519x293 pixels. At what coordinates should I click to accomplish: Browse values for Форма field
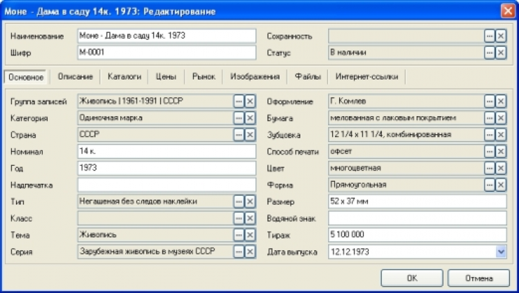click(x=489, y=185)
